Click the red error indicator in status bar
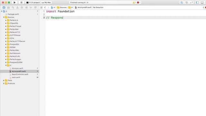Viewport: 206px width, 116px height. (x=138, y=3)
